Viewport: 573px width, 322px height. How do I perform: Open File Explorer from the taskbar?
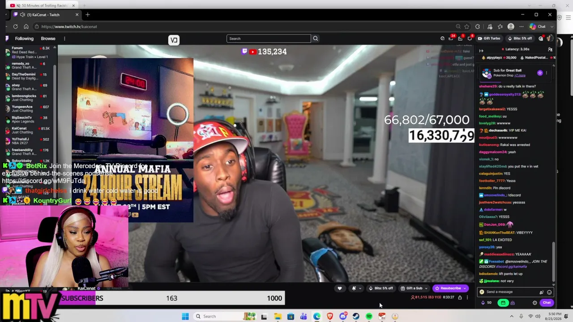point(278,316)
